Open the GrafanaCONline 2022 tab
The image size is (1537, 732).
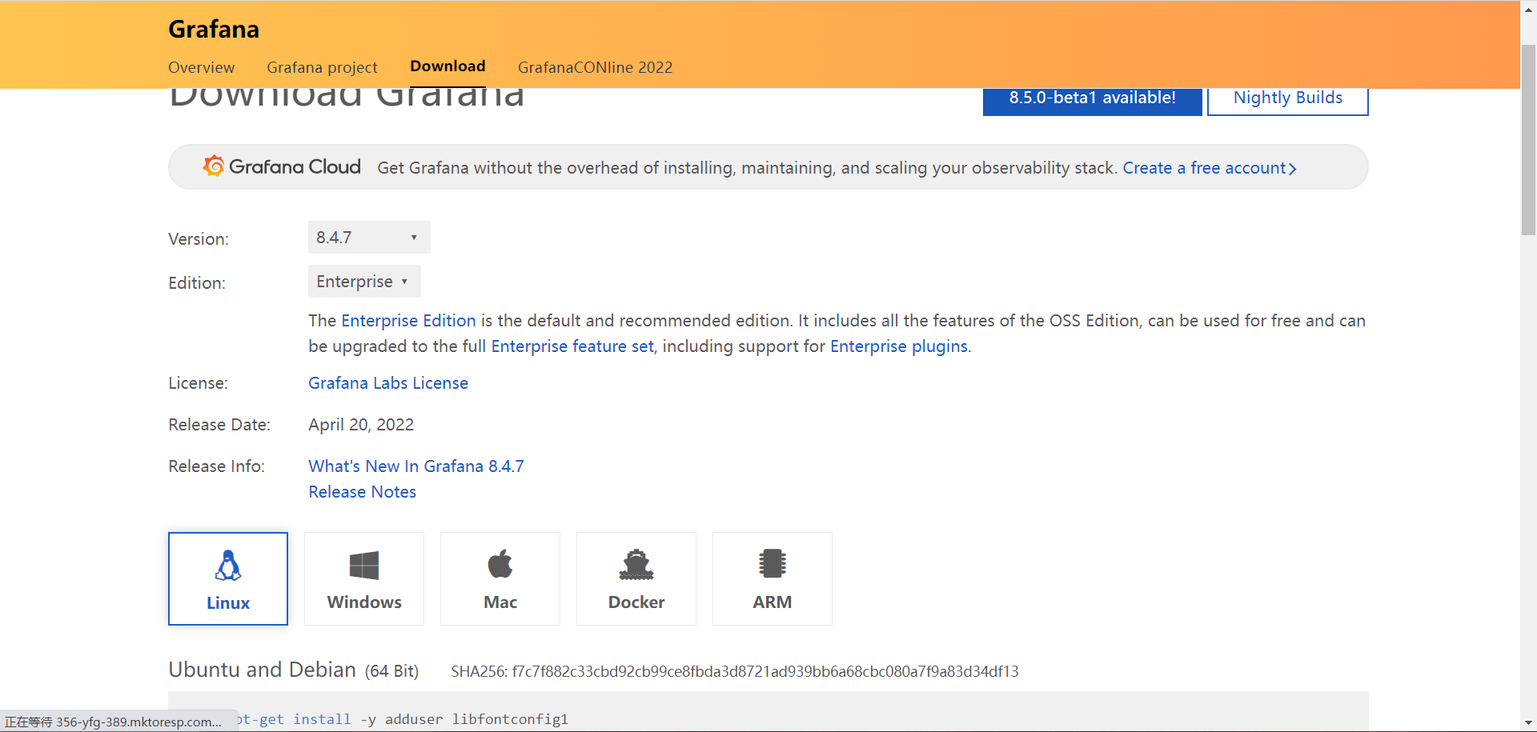pos(595,67)
